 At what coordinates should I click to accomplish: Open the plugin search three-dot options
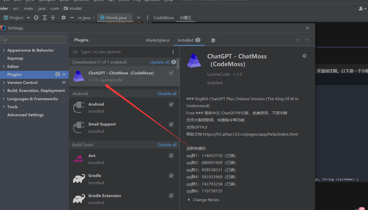tap(173, 52)
